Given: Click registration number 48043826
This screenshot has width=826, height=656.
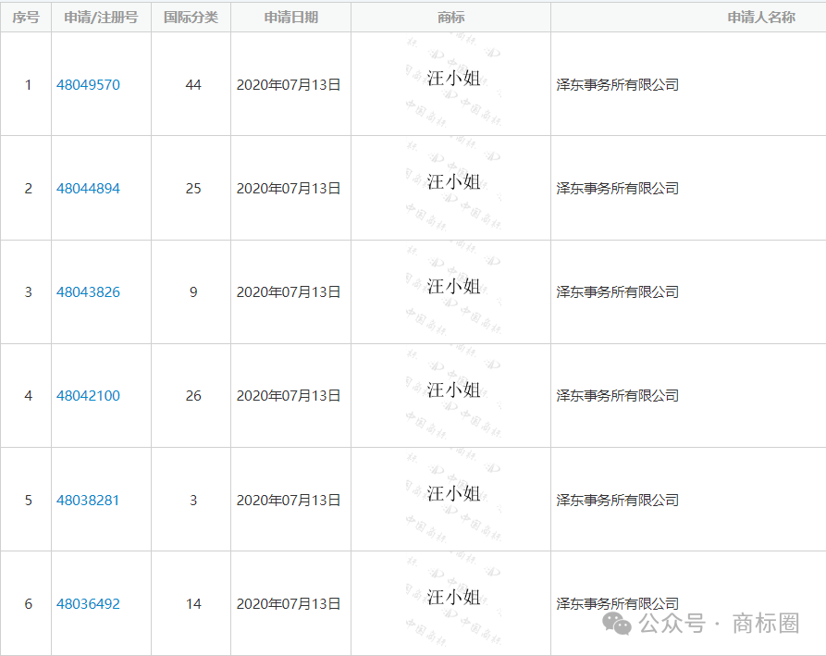Looking at the screenshot, I should [x=88, y=292].
